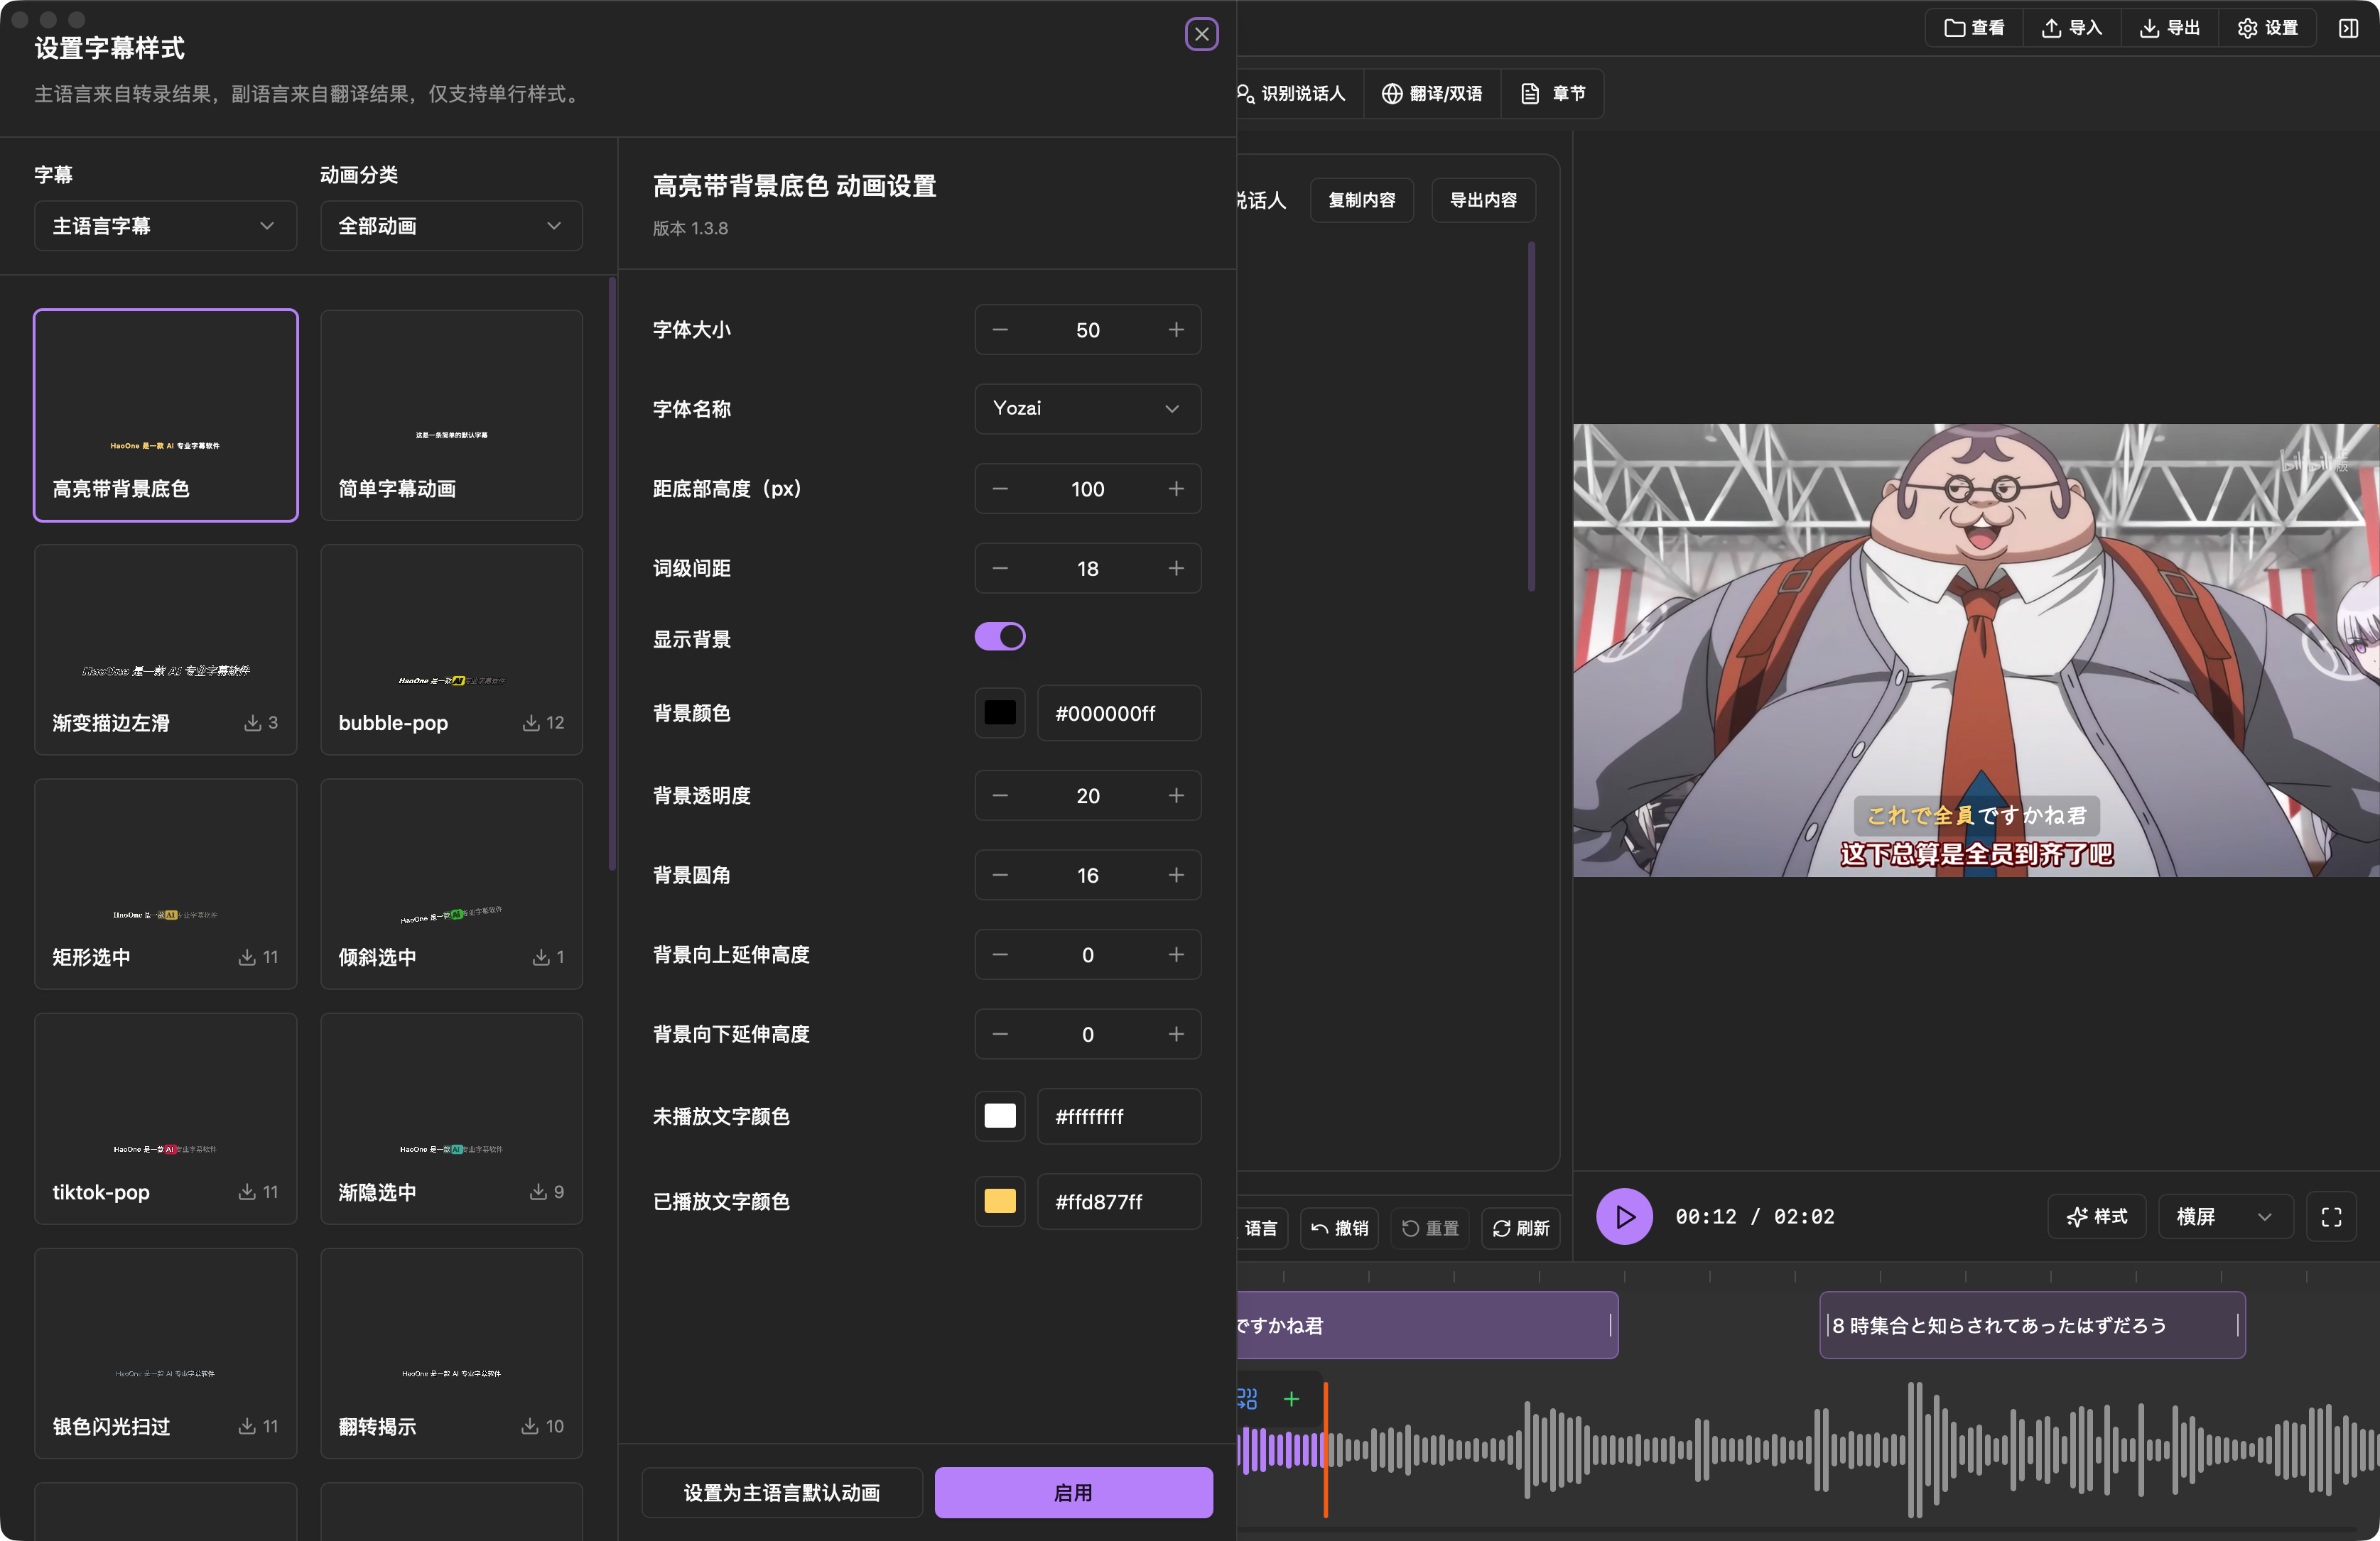This screenshot has height=1541, width=2380.
Task: Edit the #ffd877ff played color field
Action: tap(1119, 1202)
